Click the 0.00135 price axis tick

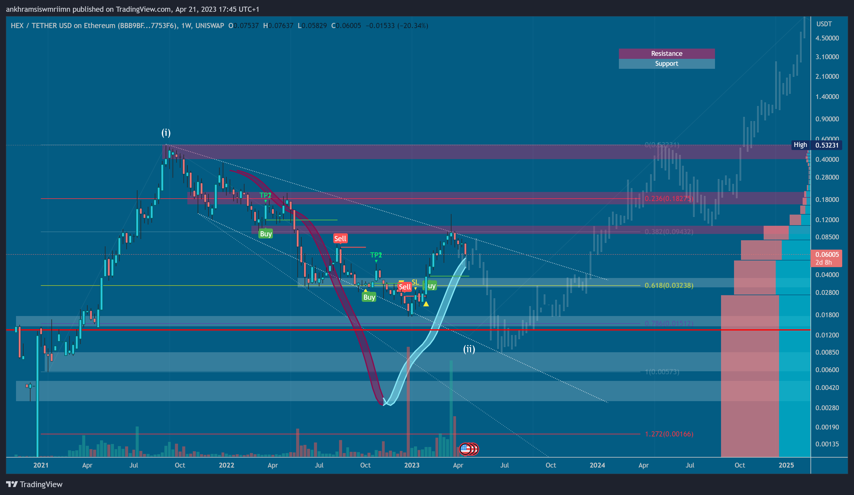827,444
